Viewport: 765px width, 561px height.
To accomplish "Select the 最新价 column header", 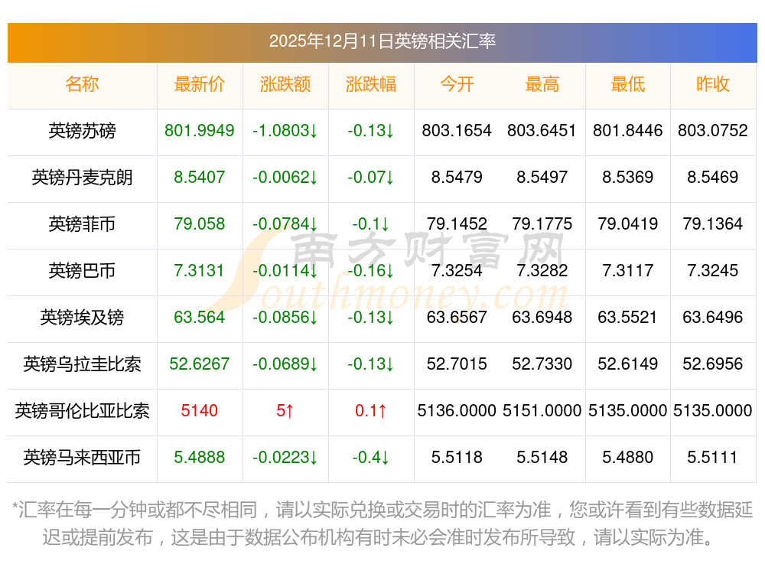I will [x=199, y=84].
